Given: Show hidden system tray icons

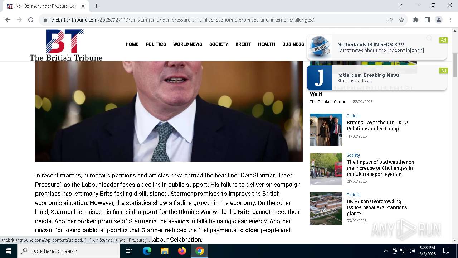Looking at the screenshot, I should (386, 251).
